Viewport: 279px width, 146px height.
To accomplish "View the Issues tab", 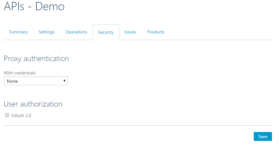I will (x=130, y=32).
